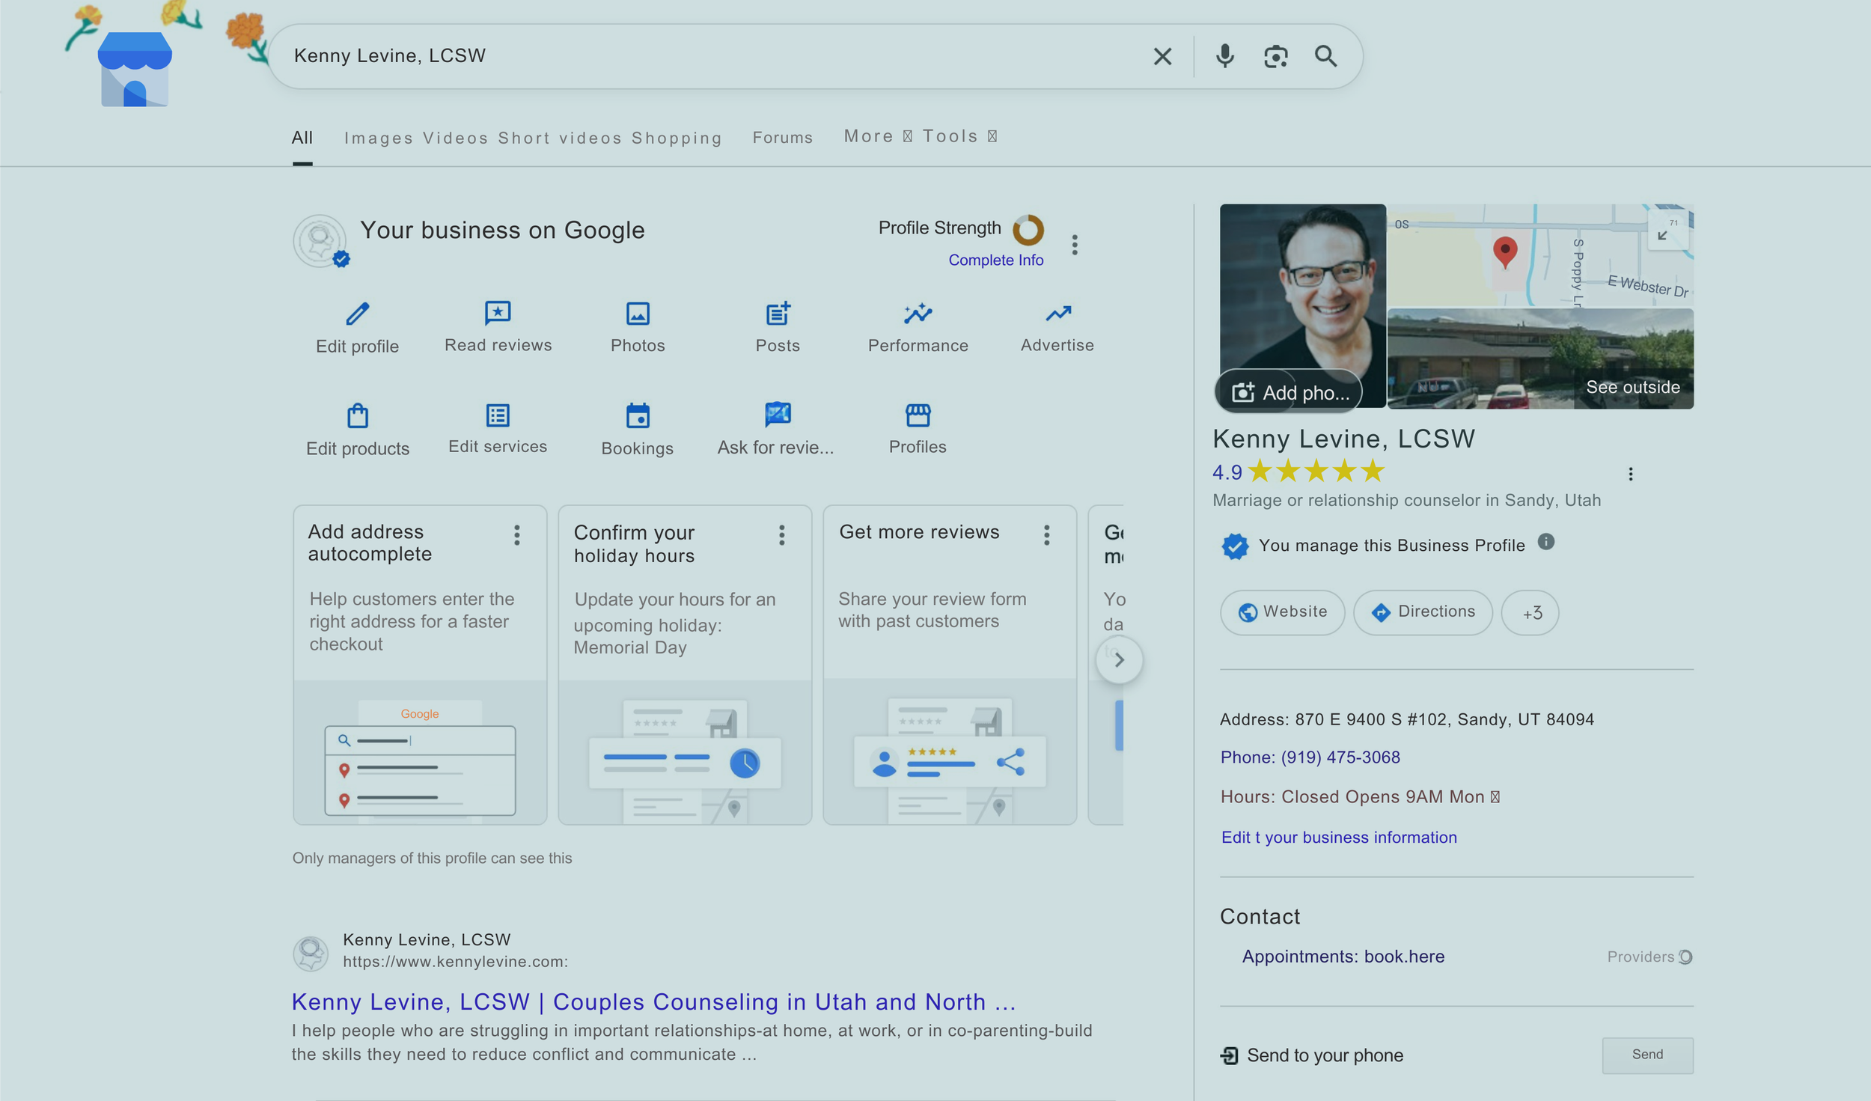Open options for Confirm your holiday hours card
This screenshot has width=1871, height=1101.
[781, 534]
